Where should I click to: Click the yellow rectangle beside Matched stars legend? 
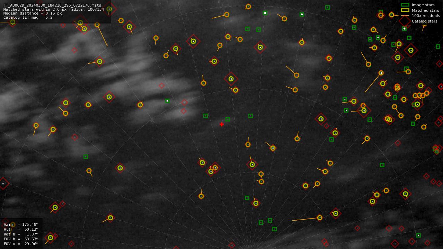[x=405, y=10]
